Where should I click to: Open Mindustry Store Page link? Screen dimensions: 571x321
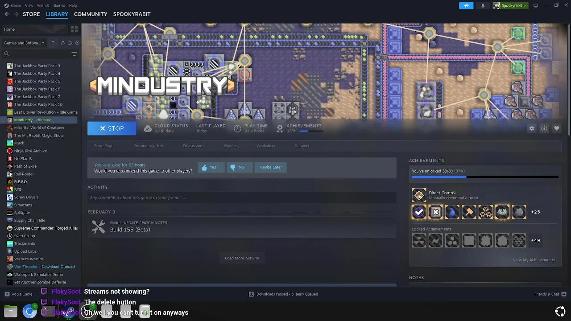click(x=103, y=146)
